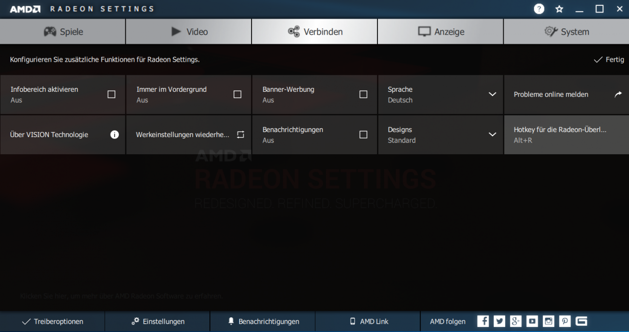Open AMD Link in bottom bar
629x332 pixels.
(x=368, y=321)
